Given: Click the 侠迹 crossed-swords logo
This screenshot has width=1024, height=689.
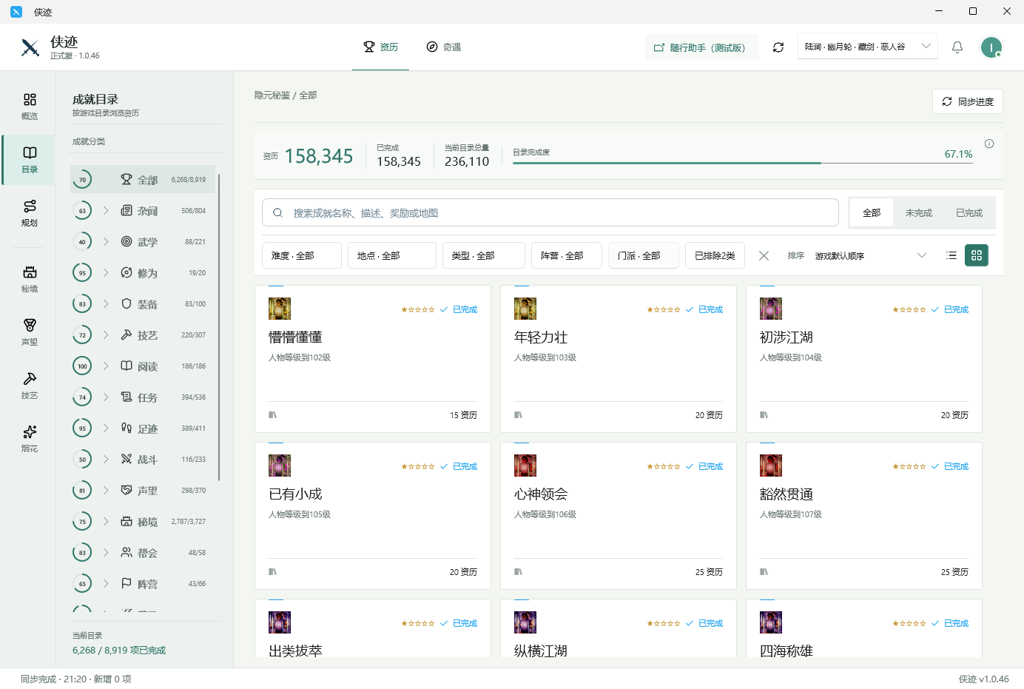Looking at the screenshot, I should [30, 47].
